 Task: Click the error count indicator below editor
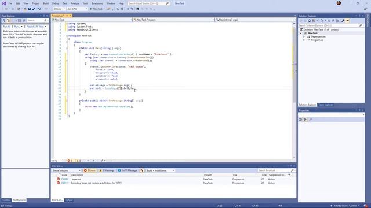tap(70, 161)
